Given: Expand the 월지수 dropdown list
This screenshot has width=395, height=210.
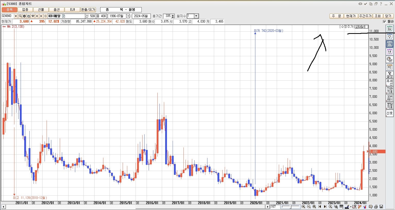Looking at the screenshot, I should 196,16.
